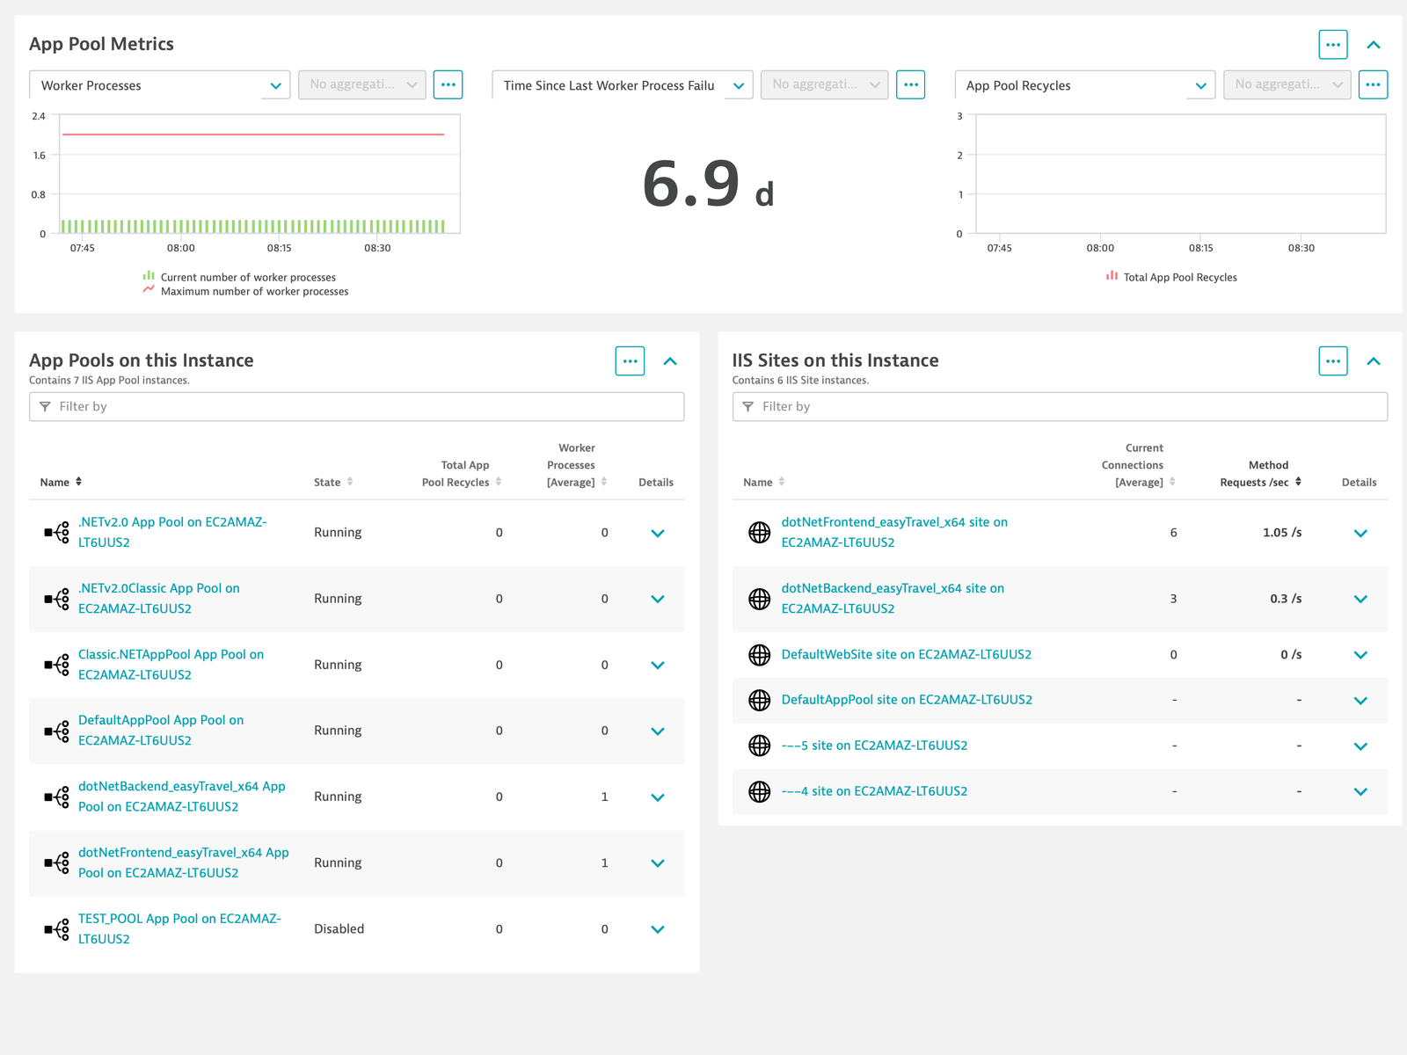Click more options for Time Since Last Failure chart

(x=911, y=85)
